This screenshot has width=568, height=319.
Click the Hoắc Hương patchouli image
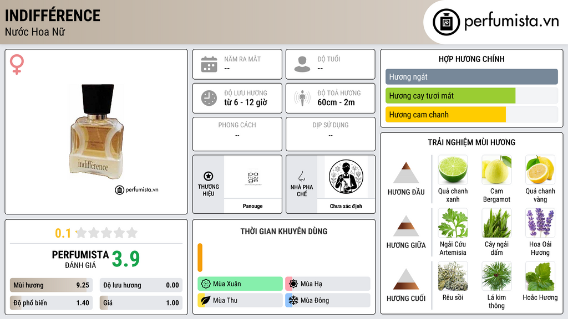(x=540, y=276)
